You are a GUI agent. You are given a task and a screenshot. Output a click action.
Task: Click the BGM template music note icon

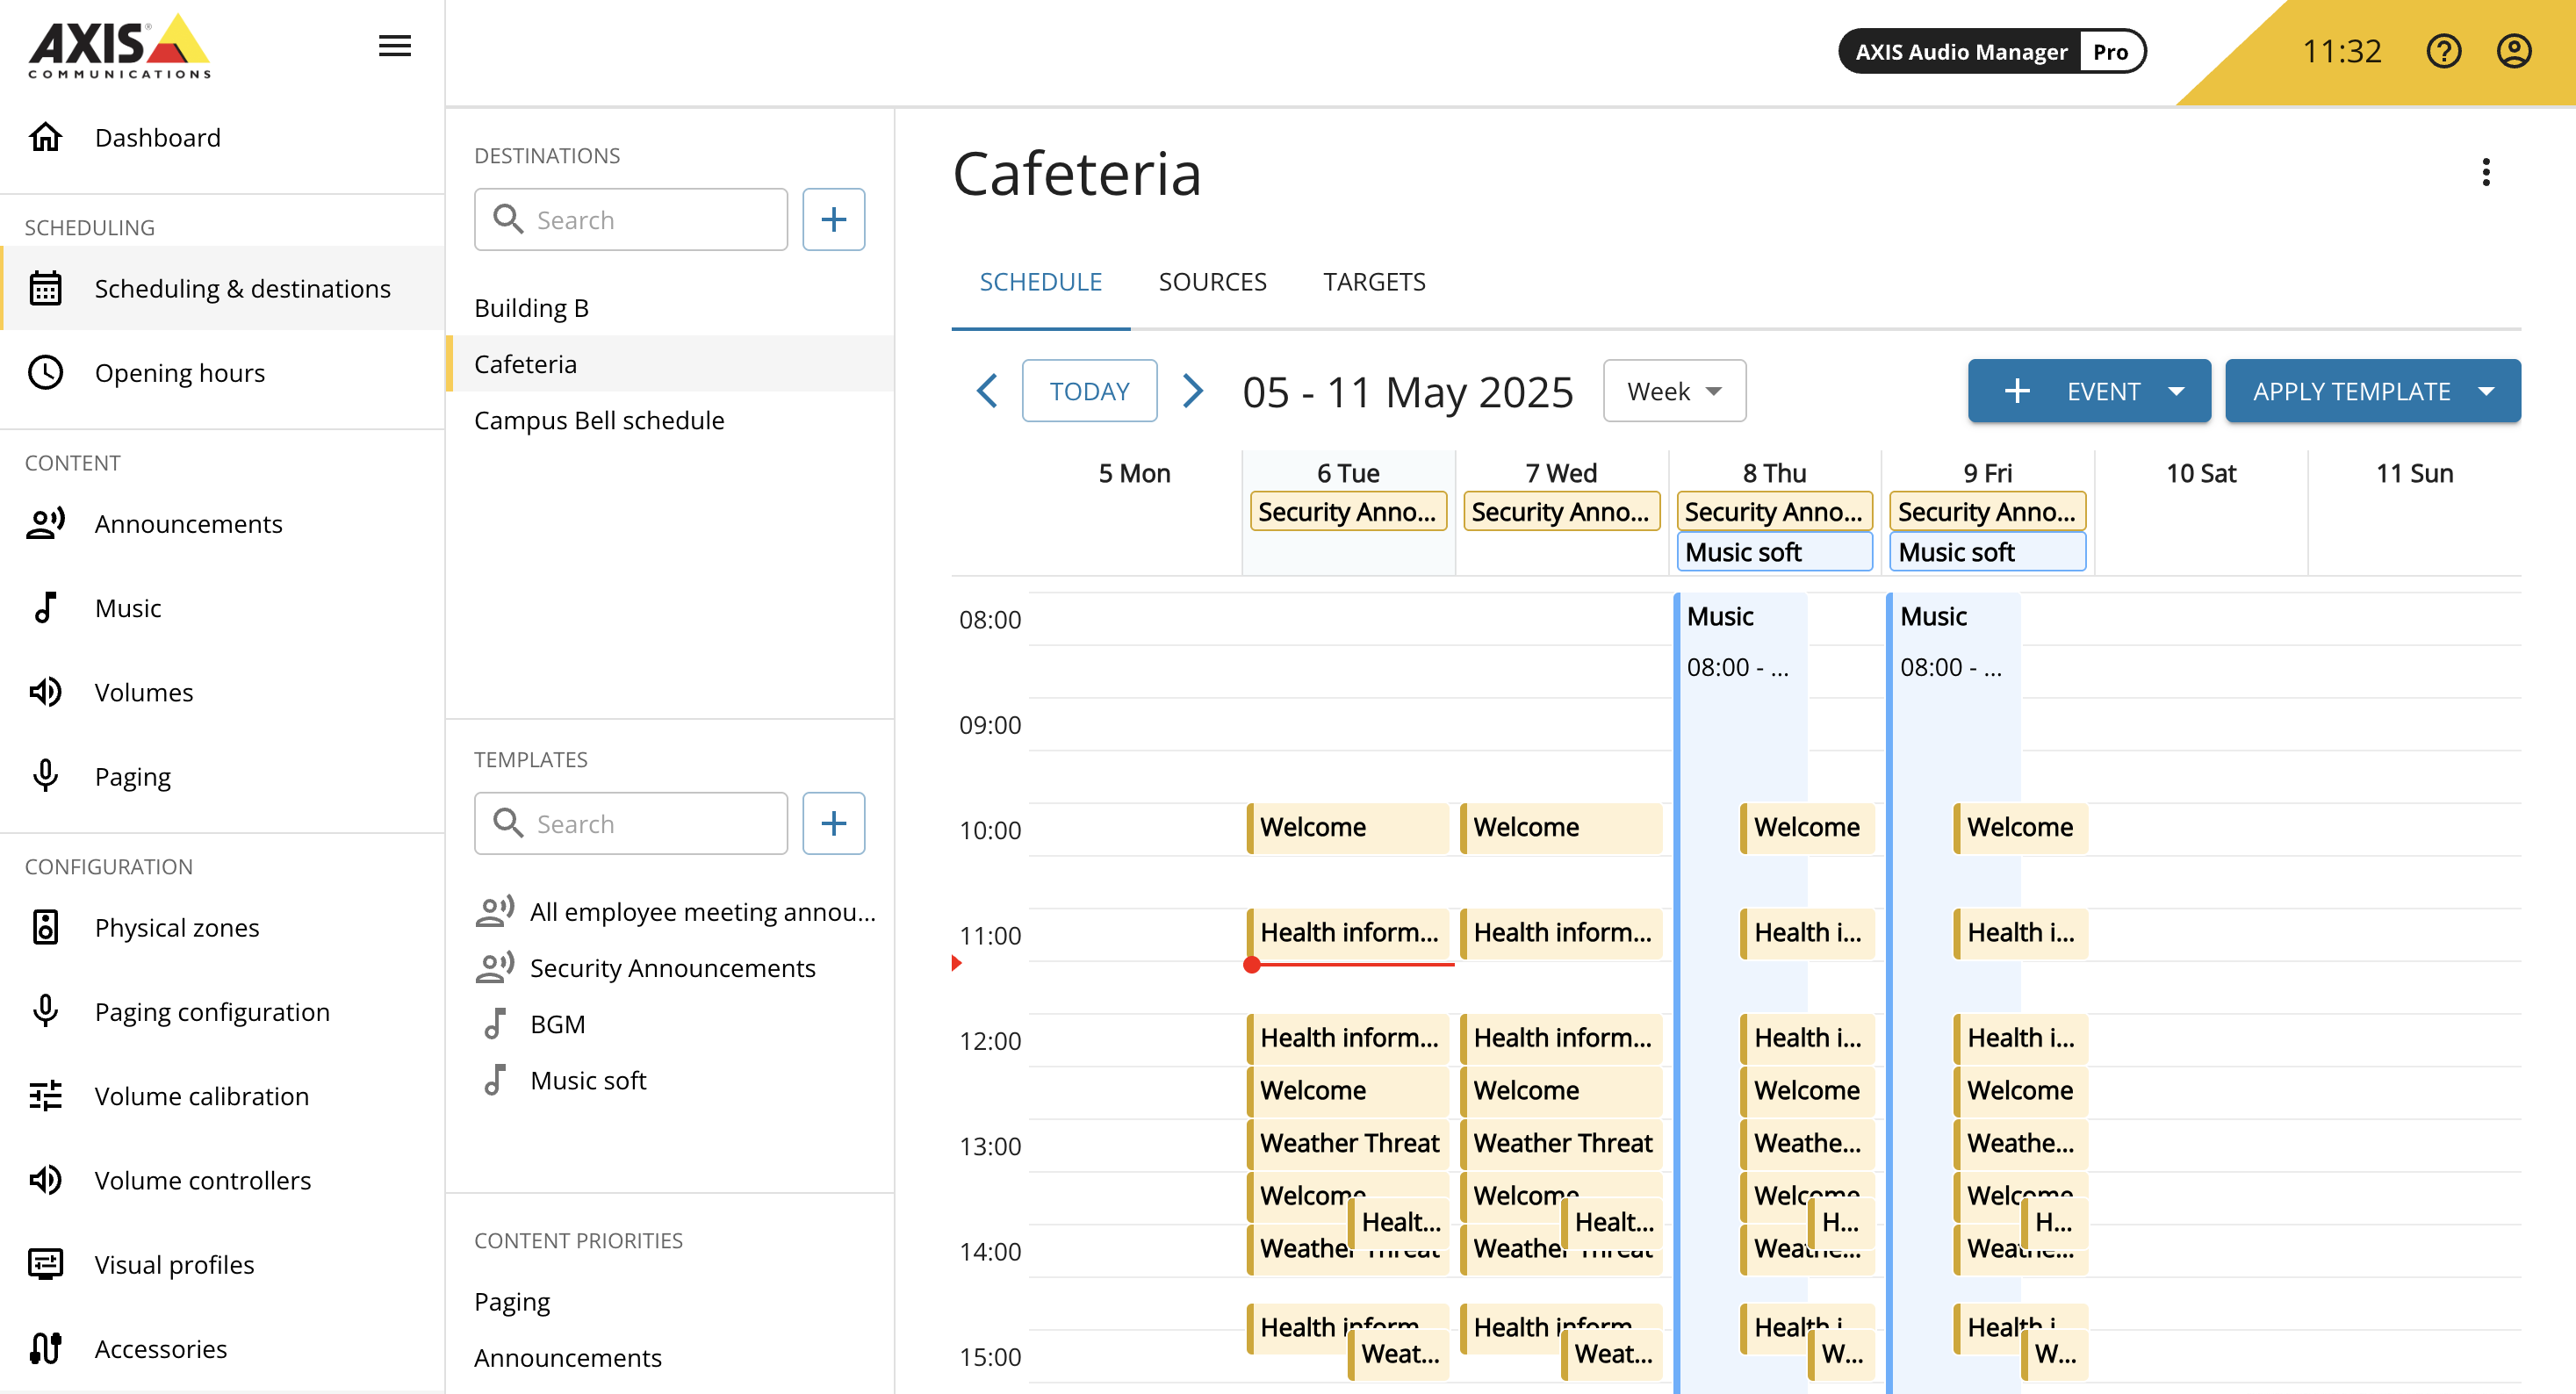coord(495,1023)
